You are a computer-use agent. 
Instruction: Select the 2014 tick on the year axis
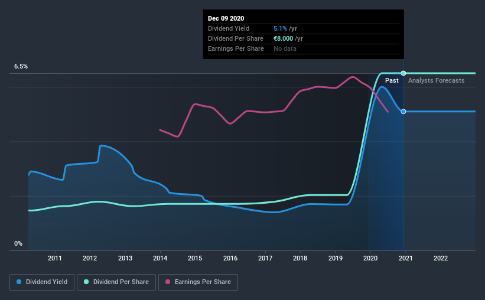coord(160,258)
